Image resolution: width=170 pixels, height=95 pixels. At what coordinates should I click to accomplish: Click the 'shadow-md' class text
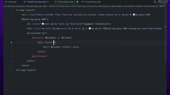pyautogui.click(x=134, y=28)
